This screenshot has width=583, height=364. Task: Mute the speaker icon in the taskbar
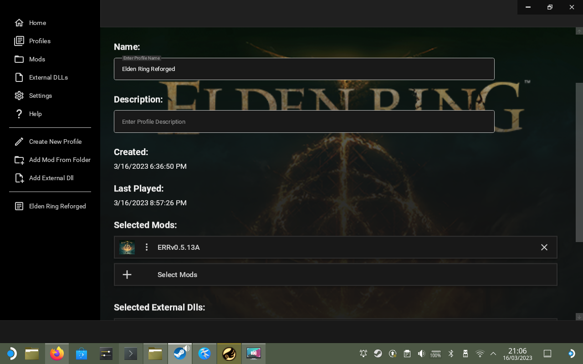point(421,354)
